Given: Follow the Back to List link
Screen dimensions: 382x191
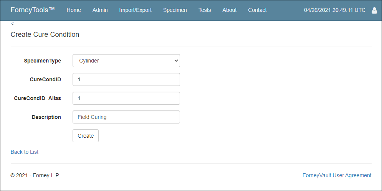Looking at the screenshot, I should [x=25, y=152].
